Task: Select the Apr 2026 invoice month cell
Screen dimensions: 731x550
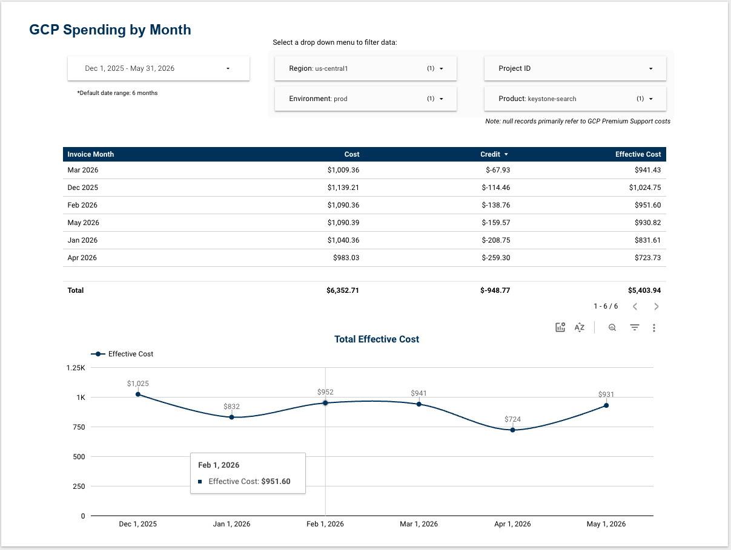Action: (82, 258)
